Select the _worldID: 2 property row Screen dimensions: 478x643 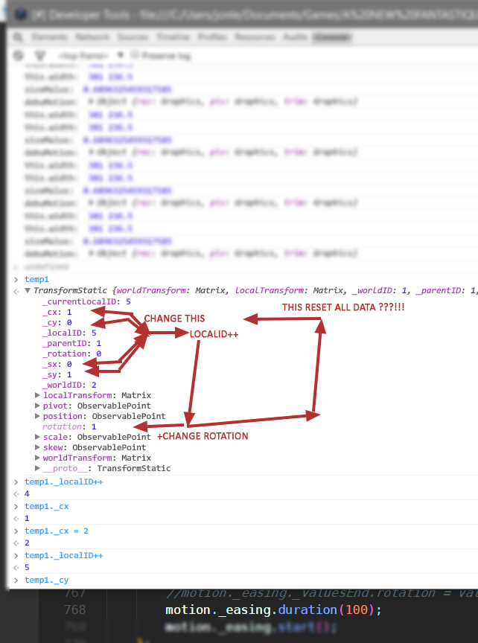click(x=69, y=385)
